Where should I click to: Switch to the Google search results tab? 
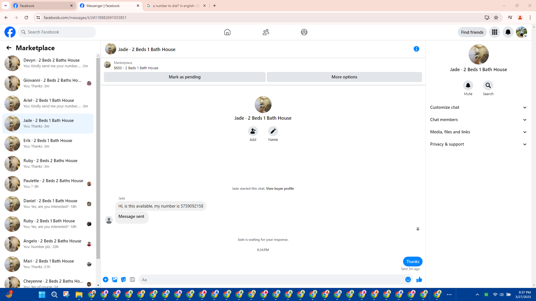(176, 6)
